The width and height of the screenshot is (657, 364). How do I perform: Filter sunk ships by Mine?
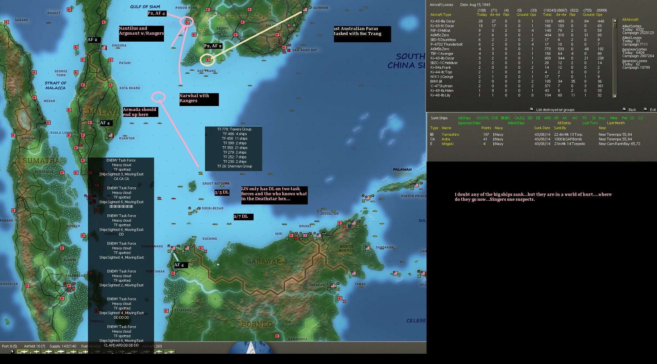(614, 118)
